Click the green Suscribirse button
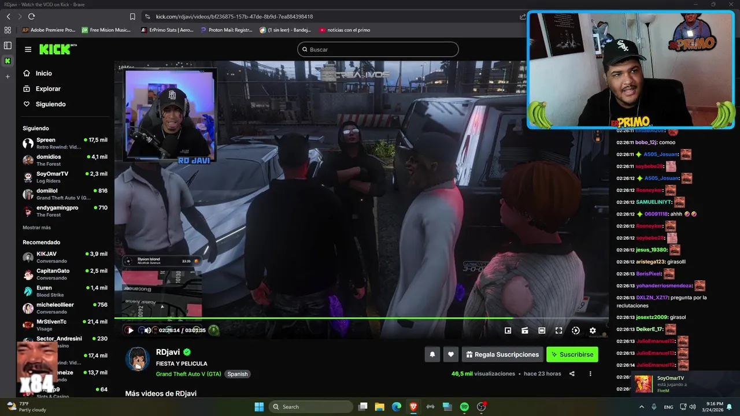The image size is (740, 416). click(x=572, y=355)
